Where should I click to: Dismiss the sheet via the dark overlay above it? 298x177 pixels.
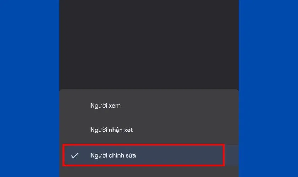pyautogui.click(x=149, y=45)
